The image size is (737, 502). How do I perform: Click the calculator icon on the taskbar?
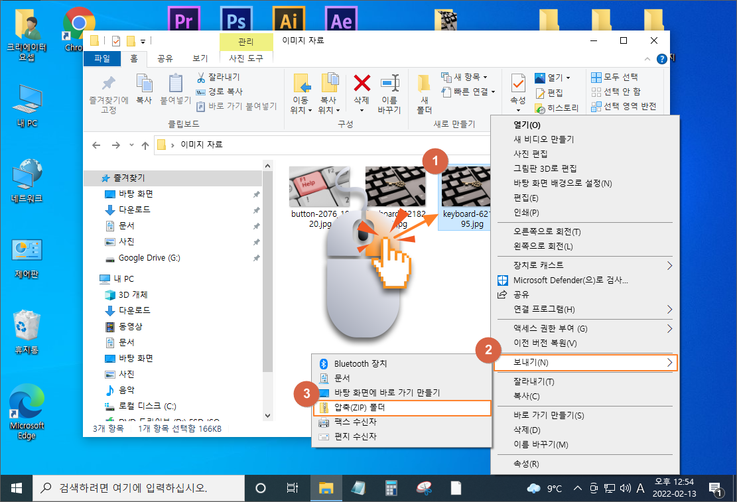click(391, 488)
